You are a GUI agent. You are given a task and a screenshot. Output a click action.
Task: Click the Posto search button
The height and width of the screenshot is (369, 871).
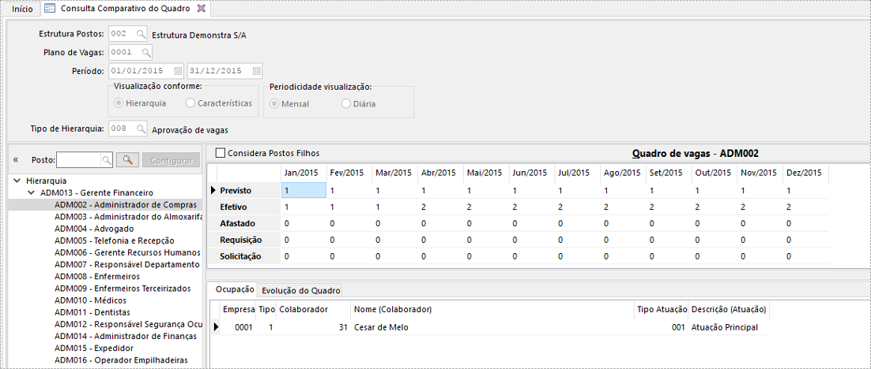click(128, 160)
